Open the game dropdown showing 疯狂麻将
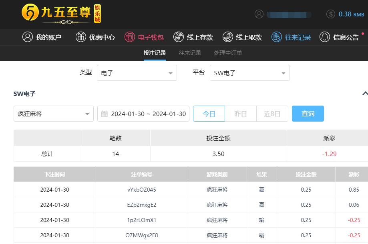Image resolution: width=368 pixels, height=244 pixels. [54, 114]
